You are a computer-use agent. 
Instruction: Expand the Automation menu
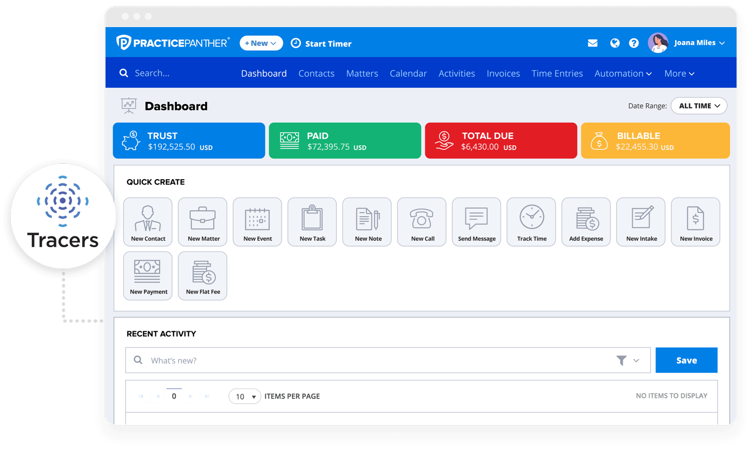tap(623, 73)
